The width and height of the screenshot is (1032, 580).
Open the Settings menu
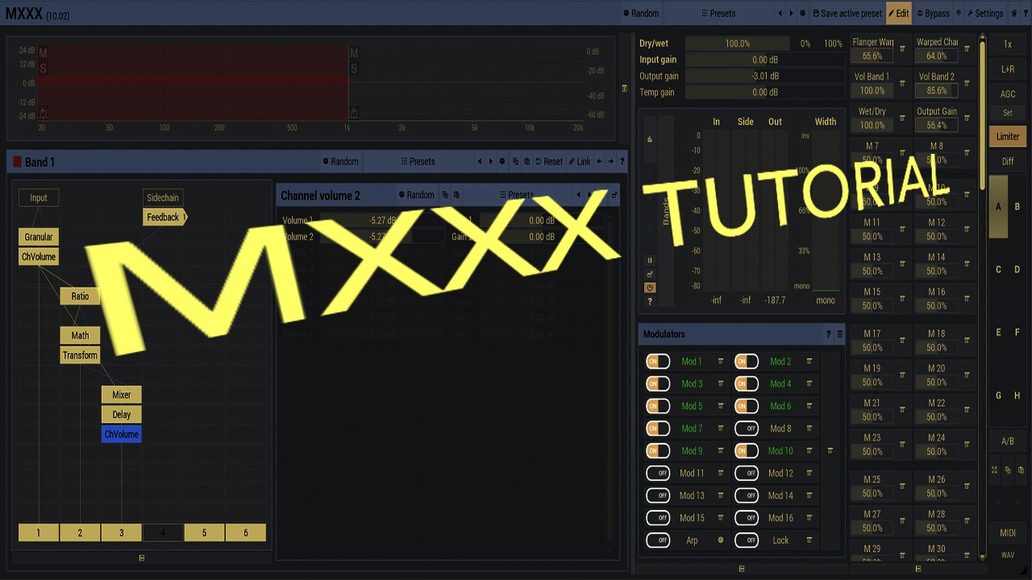[984, 13]
